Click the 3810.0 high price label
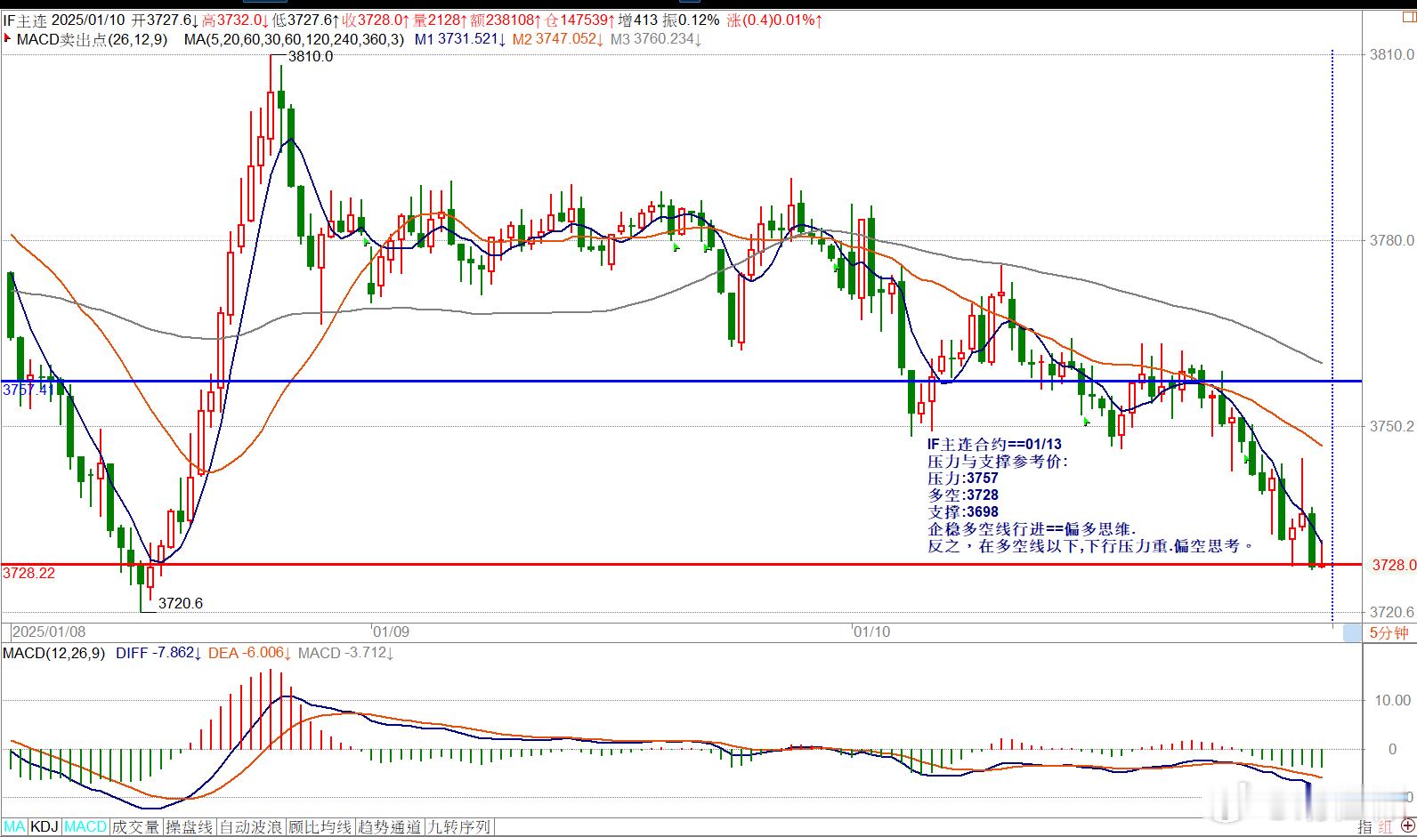1417x837 pixels. (x=311, y=56)
